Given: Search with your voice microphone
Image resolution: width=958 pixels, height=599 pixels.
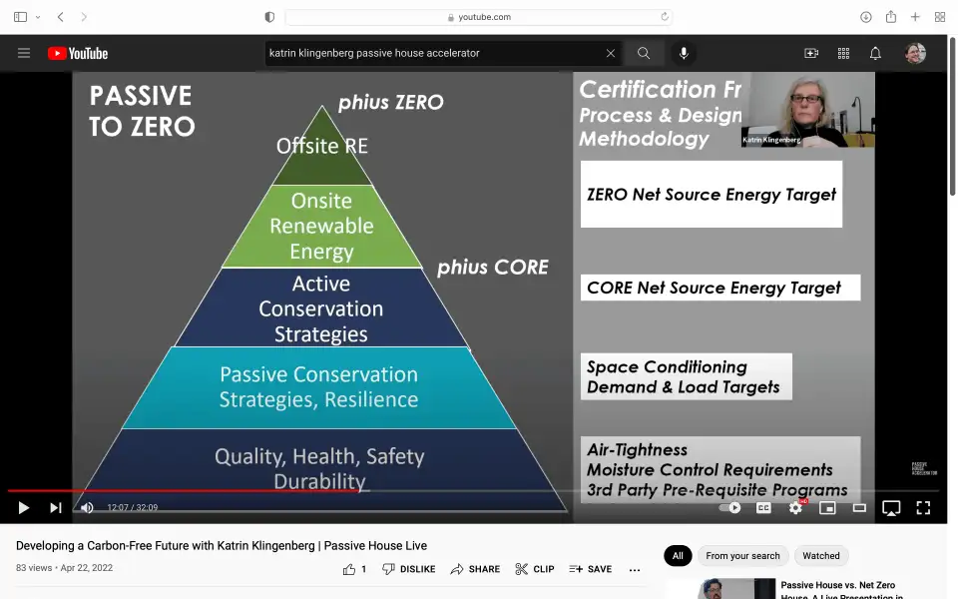Looking at the screenshot, I should (x=684, y=53).
